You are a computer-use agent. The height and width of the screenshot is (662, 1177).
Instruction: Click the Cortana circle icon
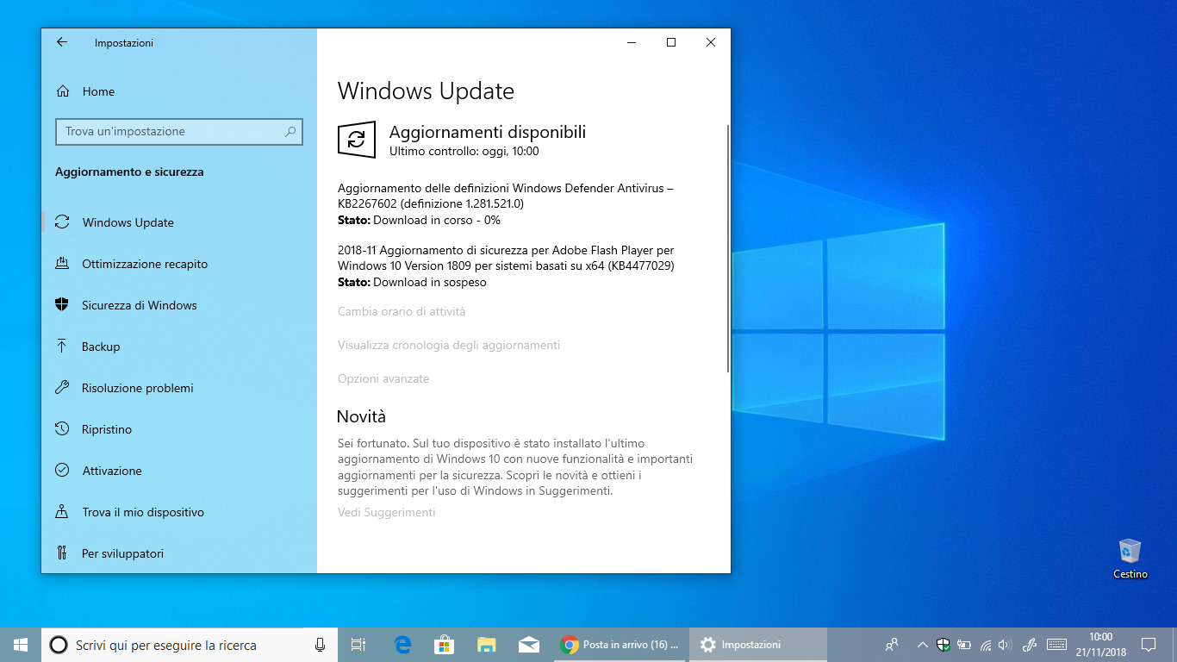[58, 645]
